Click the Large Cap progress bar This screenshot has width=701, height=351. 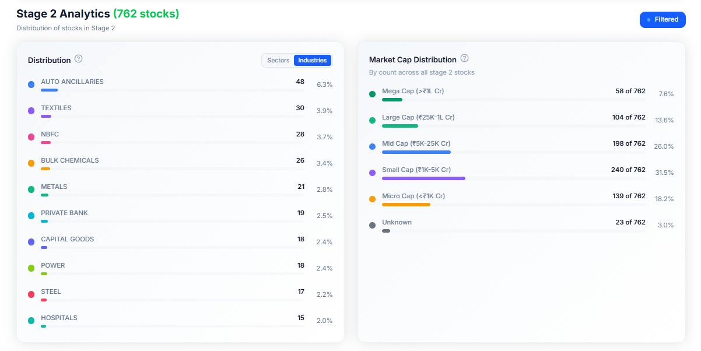click(x=514, y=126)
